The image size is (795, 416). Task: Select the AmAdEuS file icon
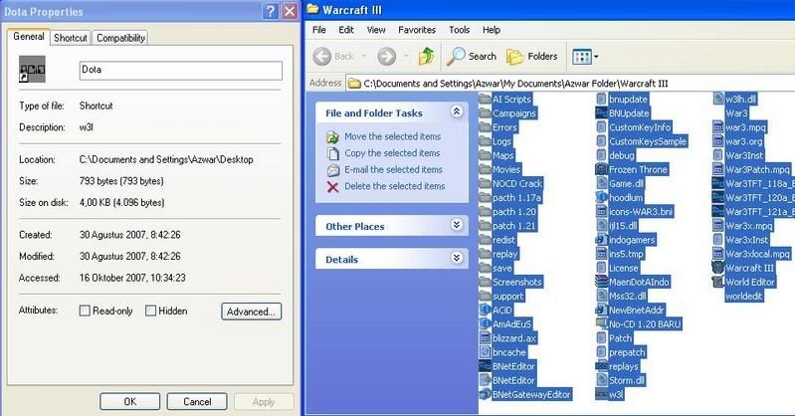point(486,323)
